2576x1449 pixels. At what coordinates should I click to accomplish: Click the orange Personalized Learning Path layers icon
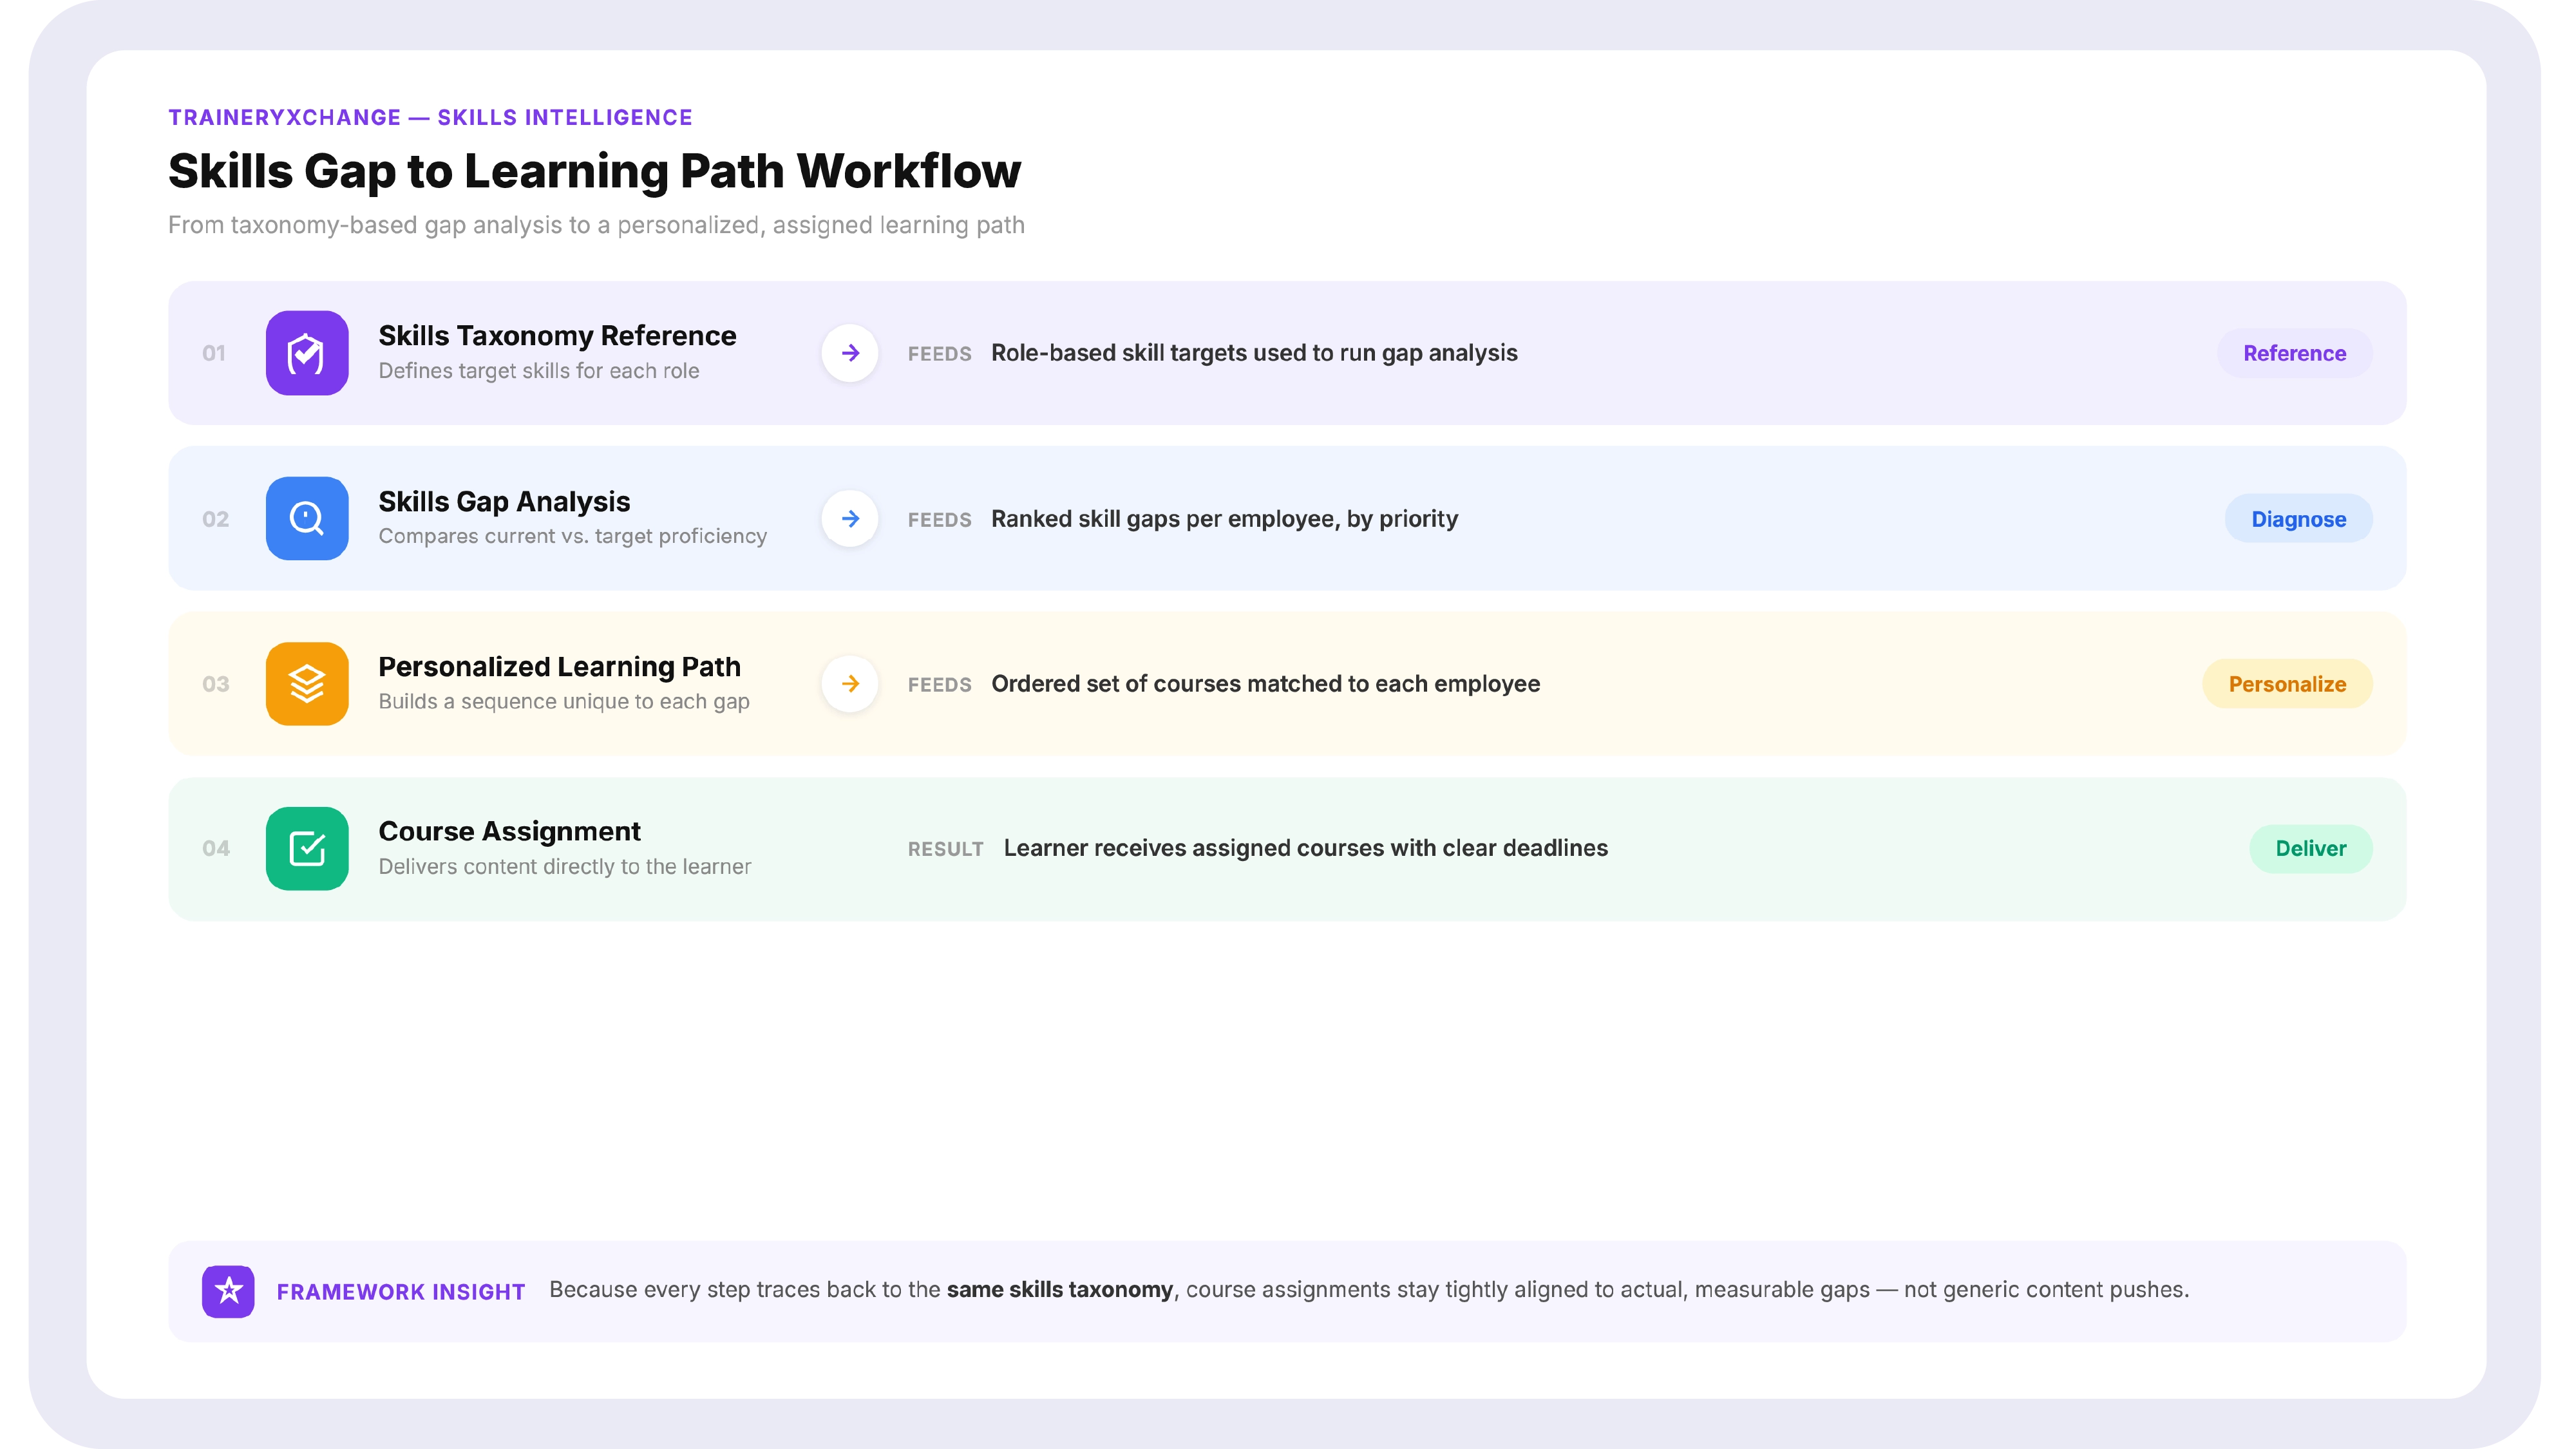[307, 684]
